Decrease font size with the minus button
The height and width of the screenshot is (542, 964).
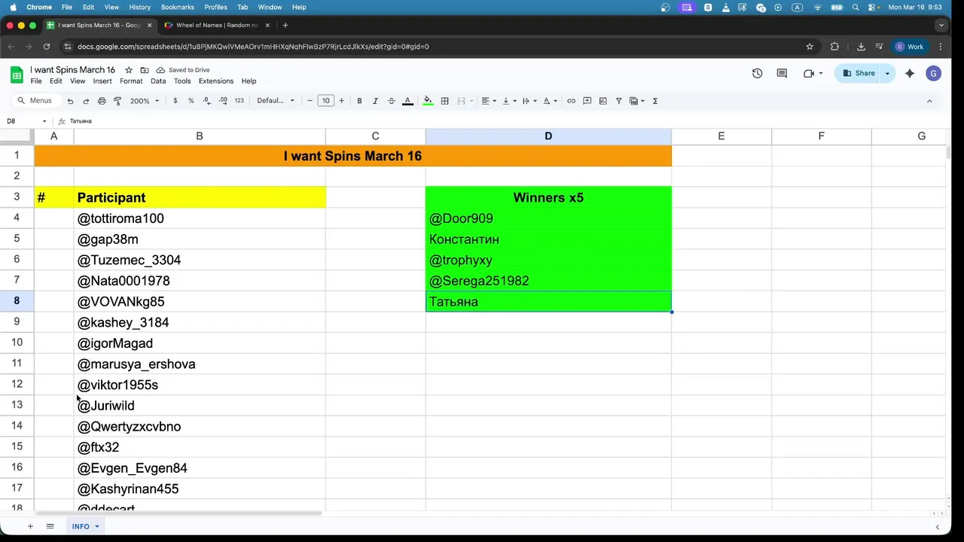click(310, 101)
